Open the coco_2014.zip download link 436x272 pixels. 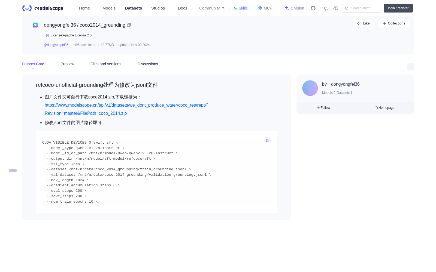point(126,109)
